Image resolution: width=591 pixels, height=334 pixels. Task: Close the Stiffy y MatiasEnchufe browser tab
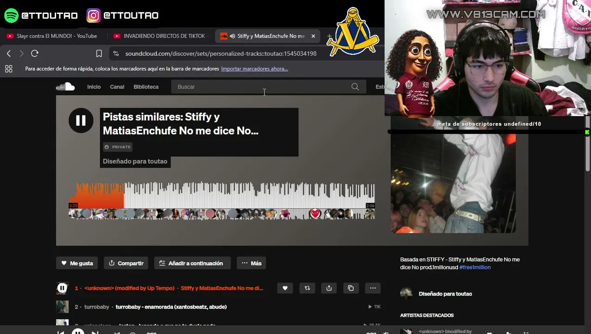tap(313, 36)
